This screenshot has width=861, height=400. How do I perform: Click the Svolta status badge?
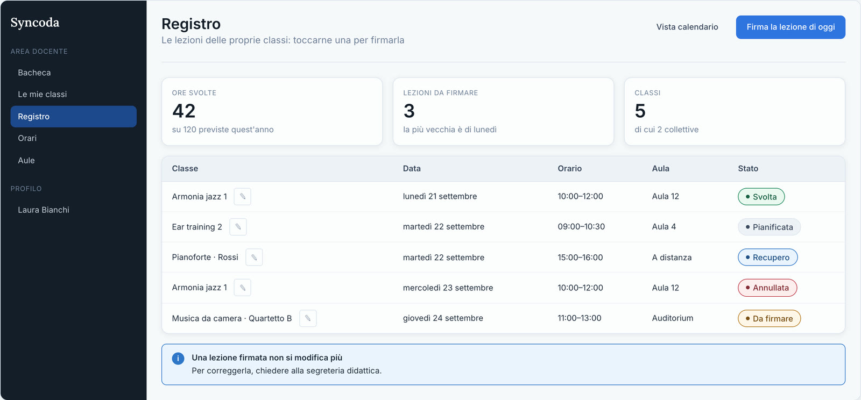pyautogui.click(x=761, y=197)
